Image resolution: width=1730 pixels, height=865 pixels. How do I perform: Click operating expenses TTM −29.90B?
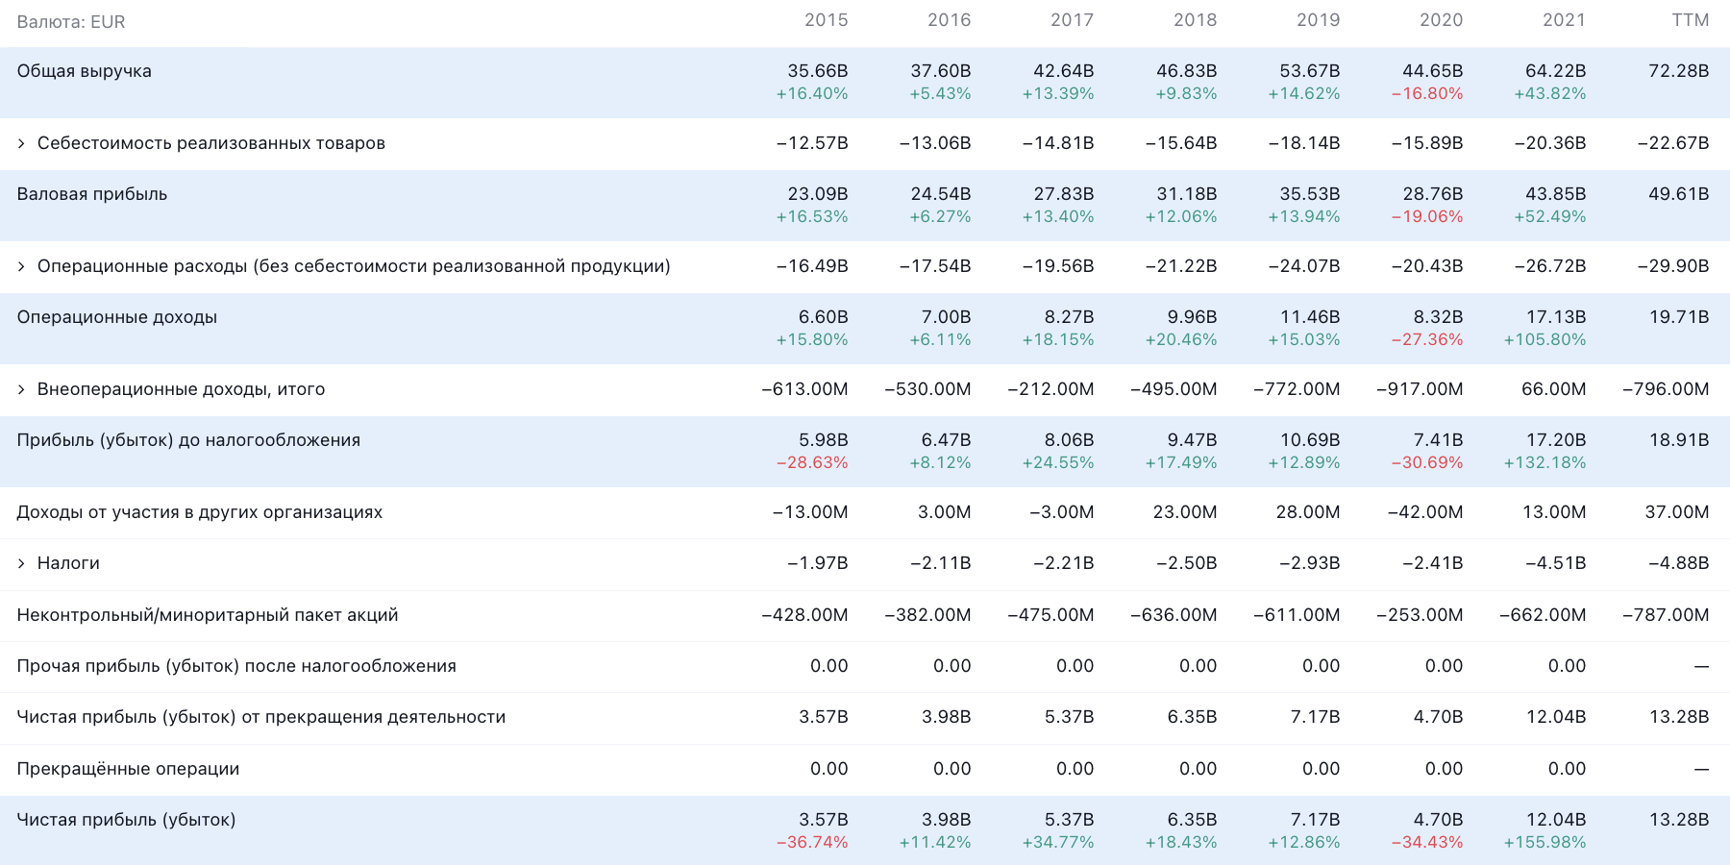pos(1673,266)
